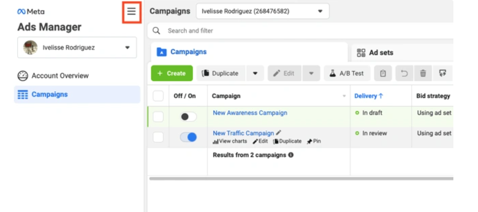Check the select-all checkbox in table header
The image size is (478, 212).
(158, 96)
